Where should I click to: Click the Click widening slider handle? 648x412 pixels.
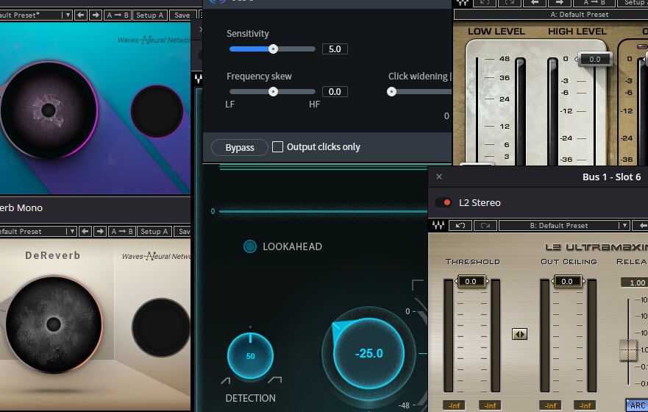click(392, 92)
